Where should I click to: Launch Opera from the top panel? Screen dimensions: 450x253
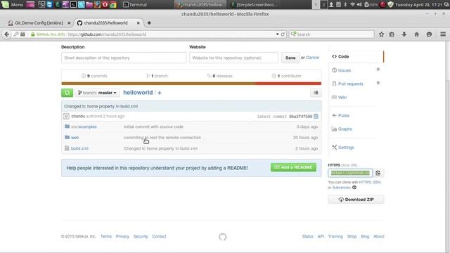pos(105,5)
